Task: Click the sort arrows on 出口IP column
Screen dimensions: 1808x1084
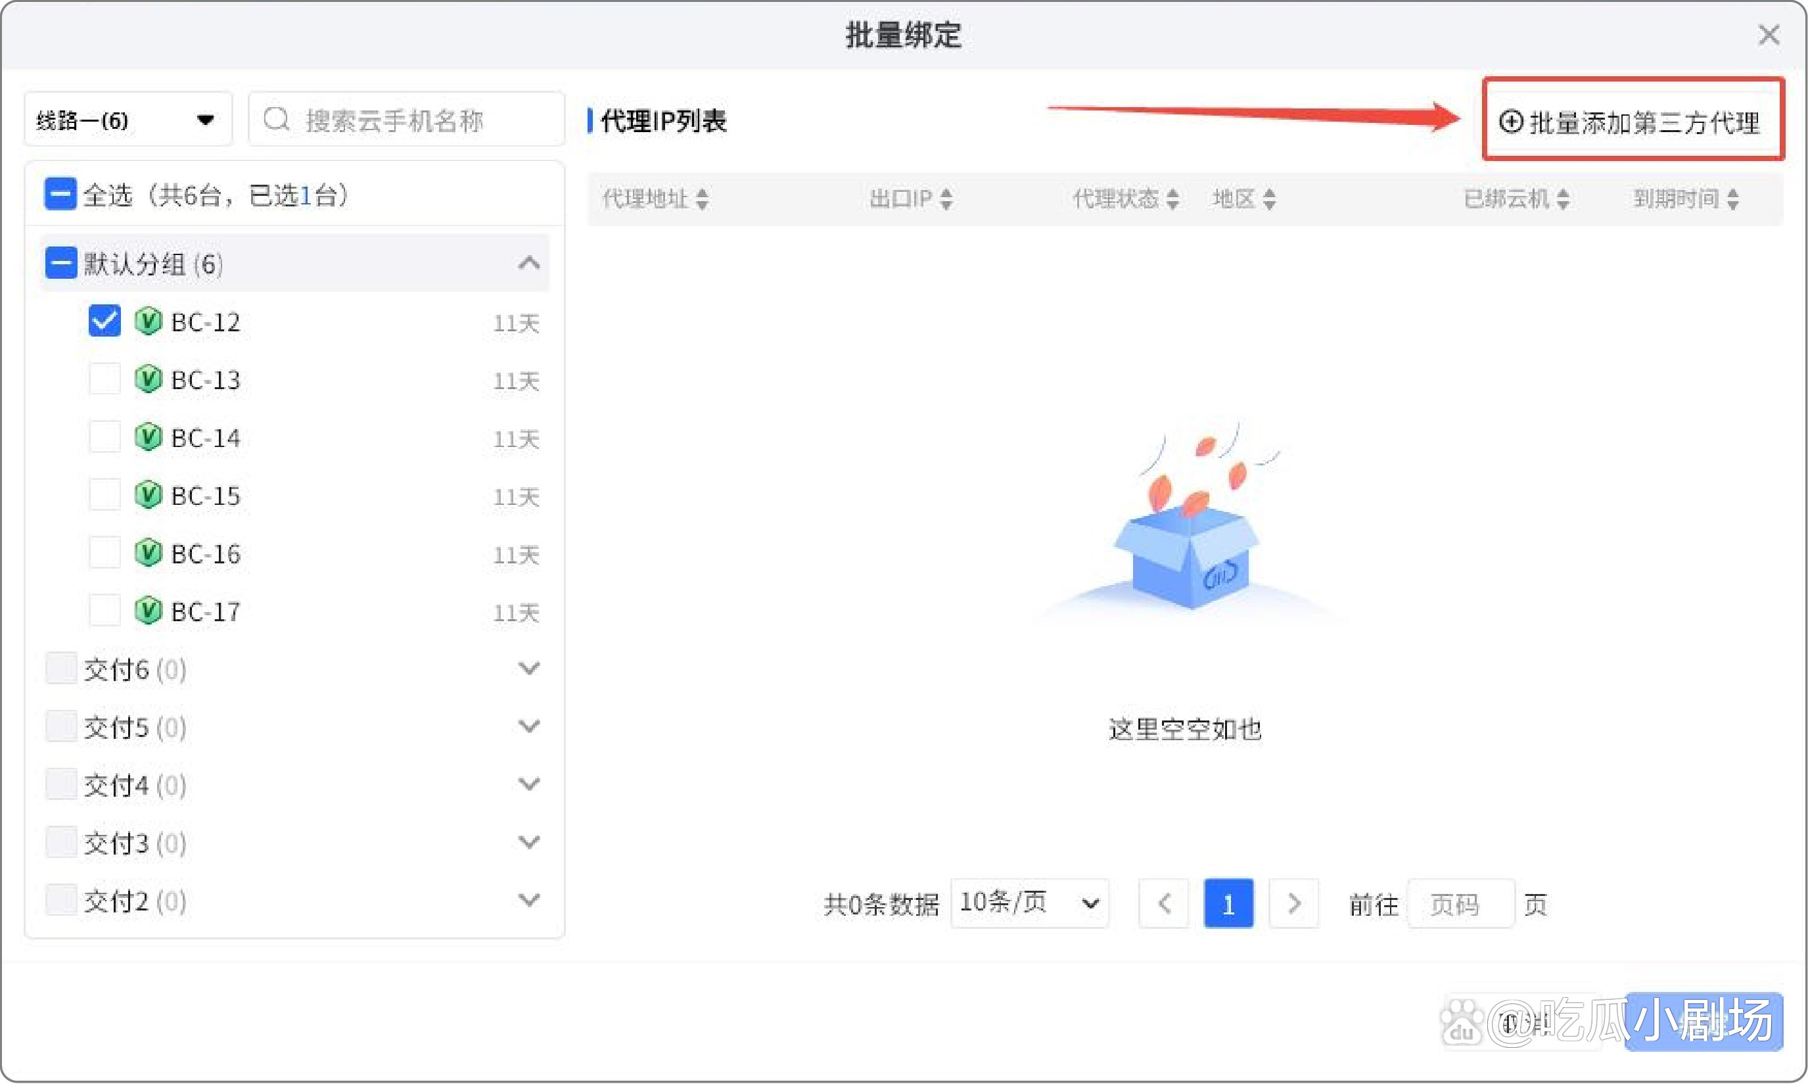Action: (947, 198)
